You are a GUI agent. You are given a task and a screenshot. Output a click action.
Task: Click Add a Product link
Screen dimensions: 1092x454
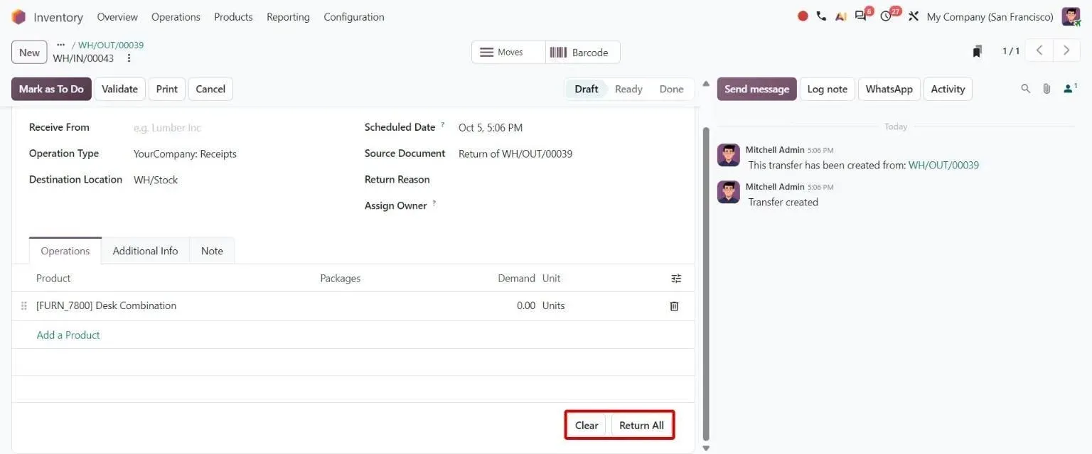[68, 335]
